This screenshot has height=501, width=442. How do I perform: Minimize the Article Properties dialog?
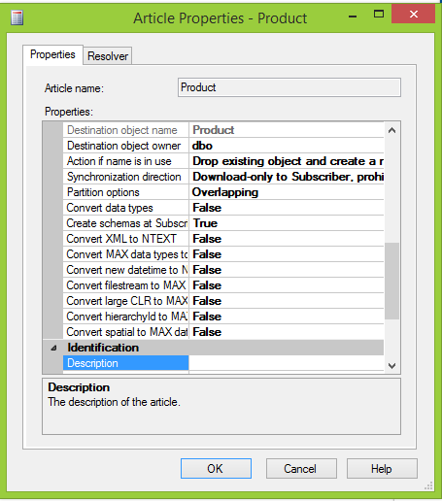coord(353,16)
